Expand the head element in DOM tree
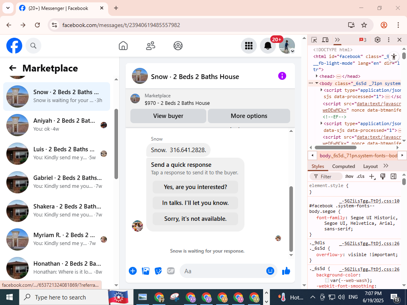407x305 pixels. pos(317,76)
